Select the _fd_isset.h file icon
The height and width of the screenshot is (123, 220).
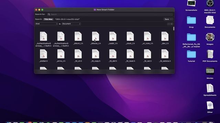(x=130, y=54)
